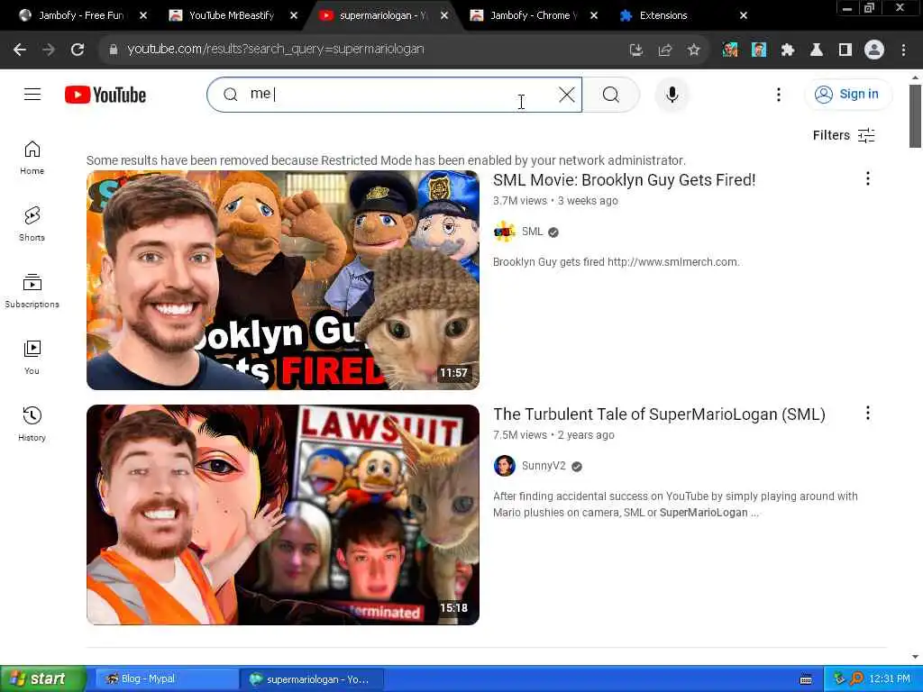The image size is (923, 692).
Task: Open more actions for Turbulent Tale video
Action: [868, 413]
